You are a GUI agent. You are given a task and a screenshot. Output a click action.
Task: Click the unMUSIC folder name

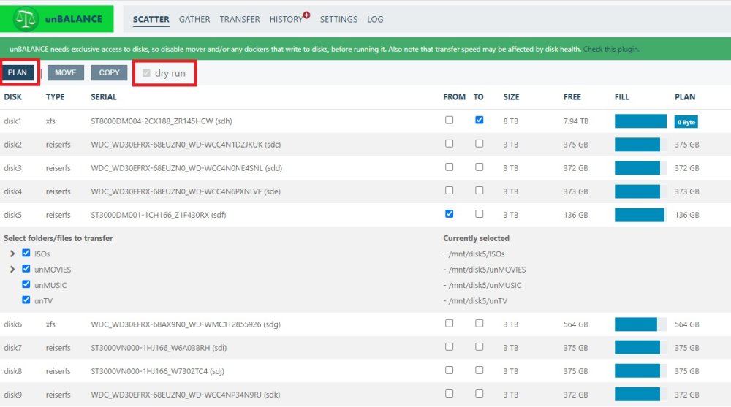[50, 285]
